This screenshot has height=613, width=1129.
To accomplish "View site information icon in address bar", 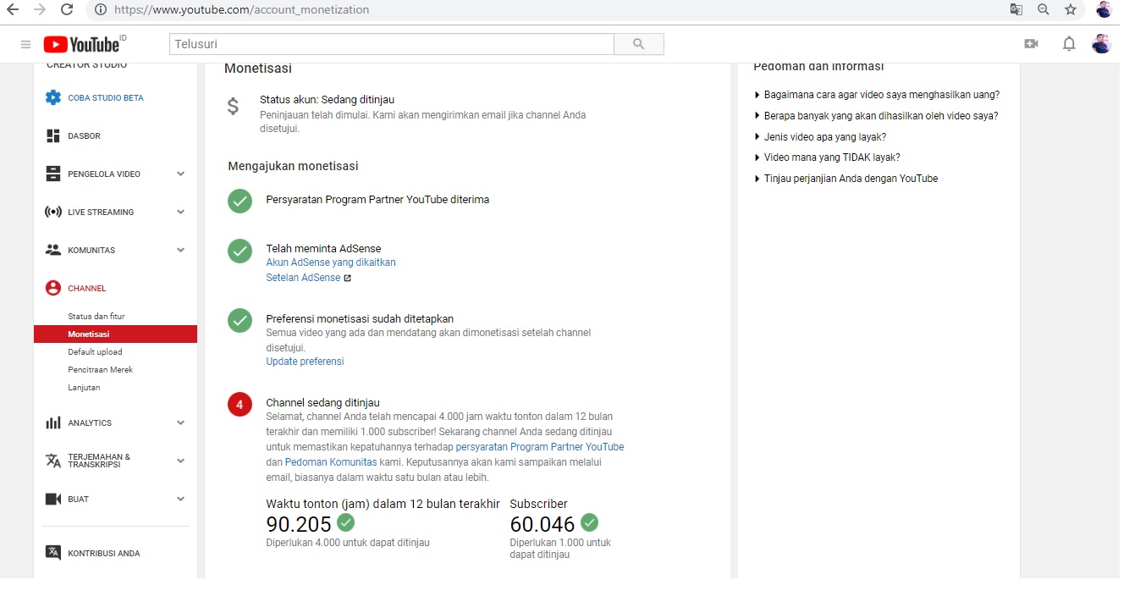I will (x=101, y=10).
